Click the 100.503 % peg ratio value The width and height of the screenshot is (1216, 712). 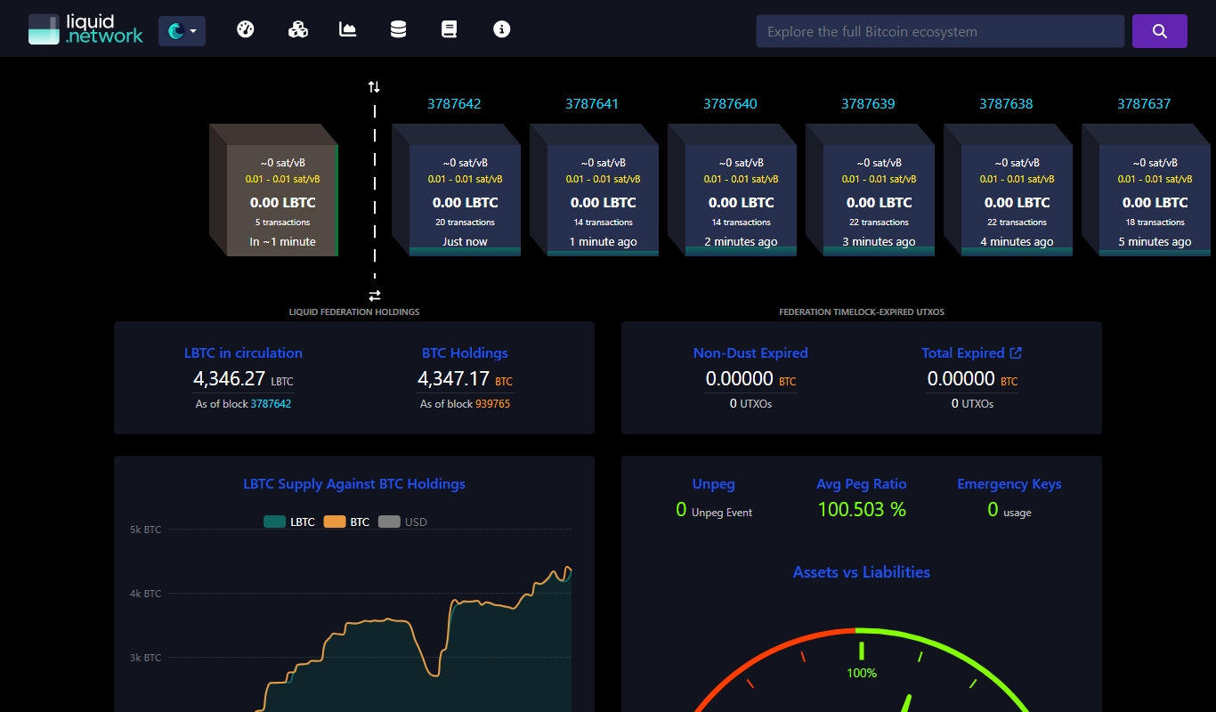(862, 509)
